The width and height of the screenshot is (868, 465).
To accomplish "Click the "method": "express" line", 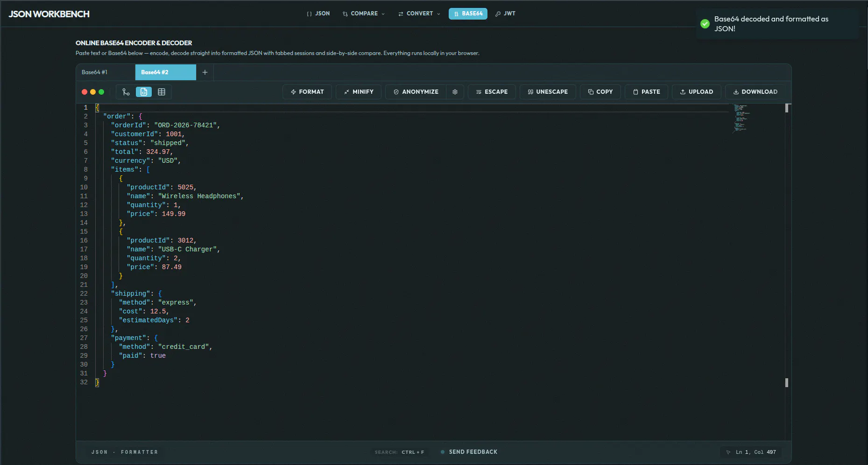I will (x=158, y=302).
